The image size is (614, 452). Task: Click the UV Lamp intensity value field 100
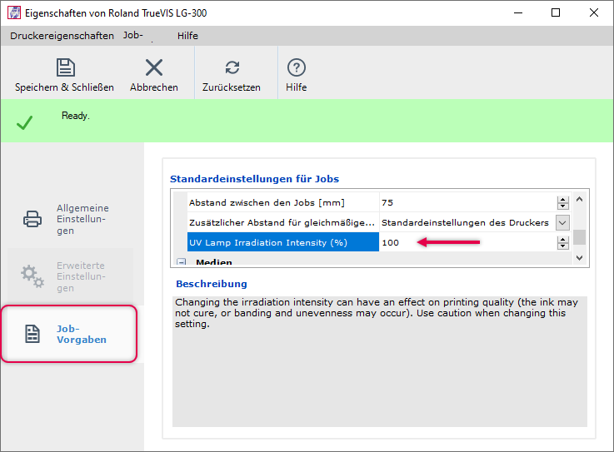tap(467, 242)
